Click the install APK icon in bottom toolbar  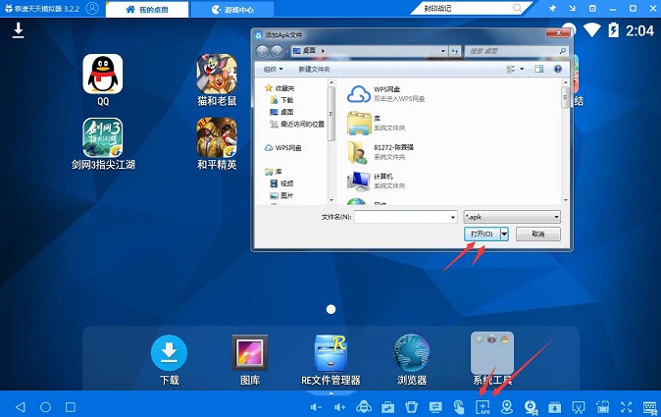[483, 407]
